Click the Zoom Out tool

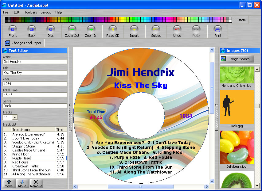[x=72, y=31]
